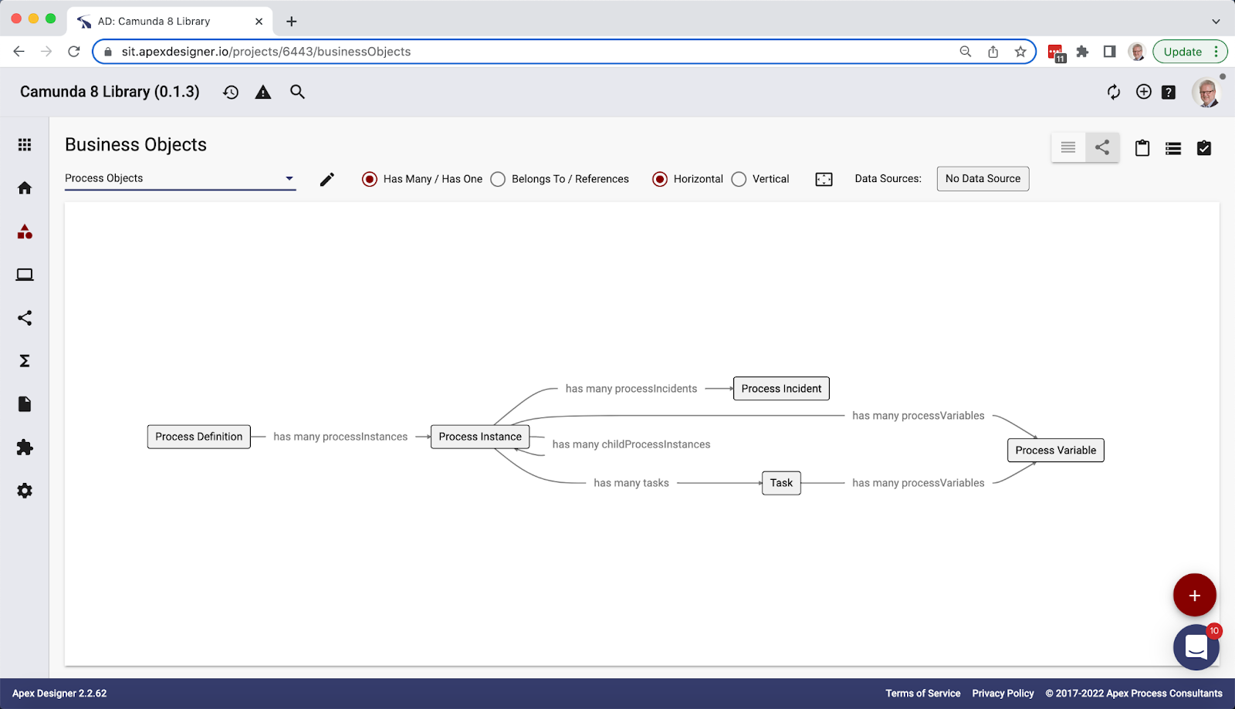Click the Camunda 8 Library project title
Viewport: 1235px width, 709px height.
(x=110, y=92)
